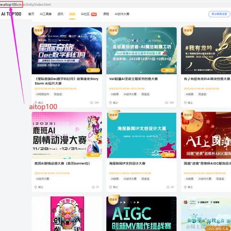This screenshot has height=231, width=231.
Task: Open the 星际奇旅 Dec数字科幻月 banner image
Action: (x=67, y=51)
